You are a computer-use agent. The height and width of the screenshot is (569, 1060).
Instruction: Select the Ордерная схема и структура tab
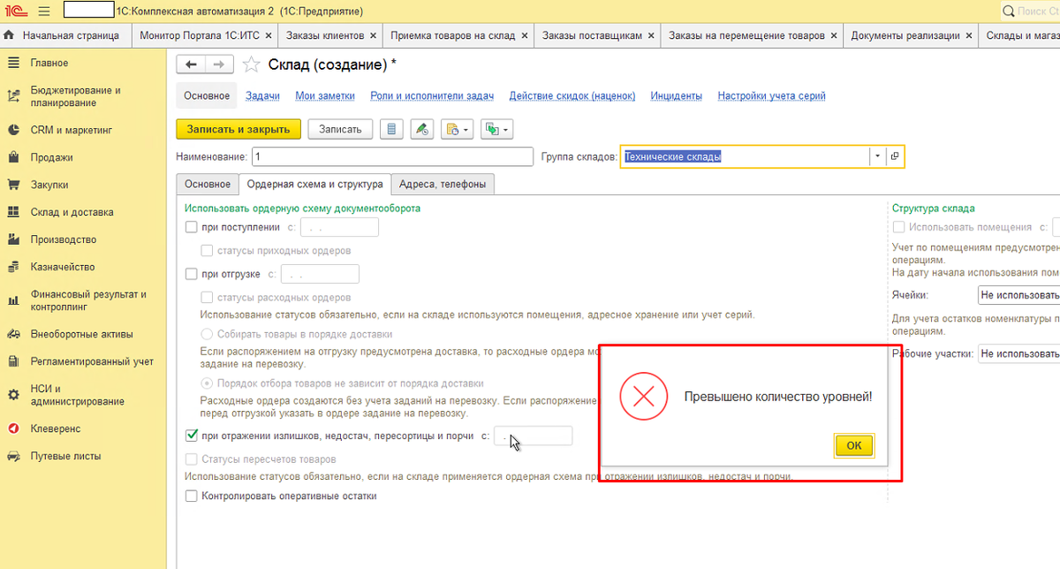coord(314,184)
